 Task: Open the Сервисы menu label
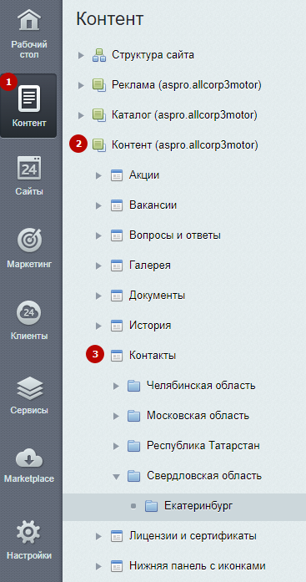point(29,411)
